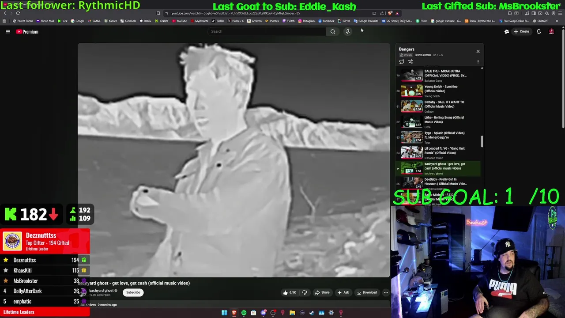This screenshot has height=318, width=565.
Task: Open Discord from the taskbar
Action: (264, 313)
